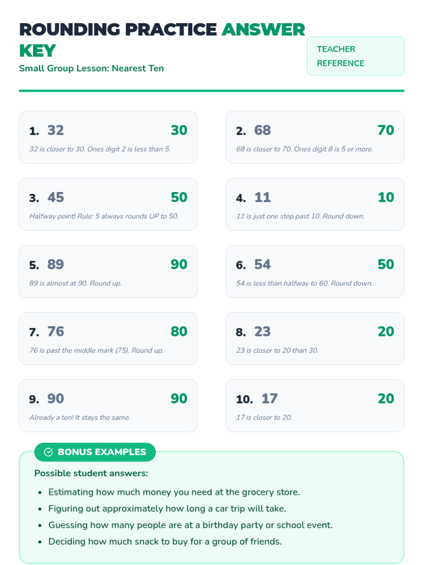Screen dimensions: 423x565
Task: Click problem 9 card showing 90
Action: click(108, 406)
